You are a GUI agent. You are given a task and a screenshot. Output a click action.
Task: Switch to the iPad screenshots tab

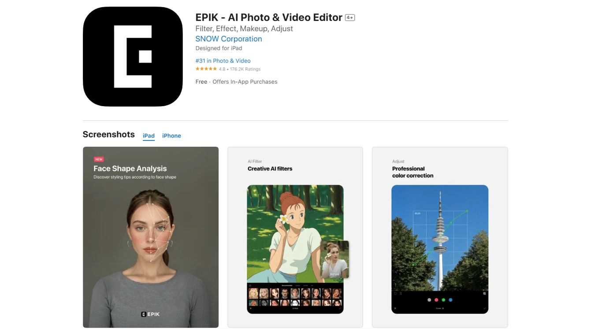point(149,136)
